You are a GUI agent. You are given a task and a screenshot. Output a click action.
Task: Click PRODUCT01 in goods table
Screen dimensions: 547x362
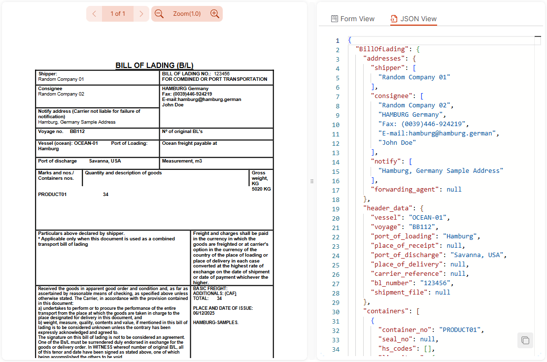point(52,195)
